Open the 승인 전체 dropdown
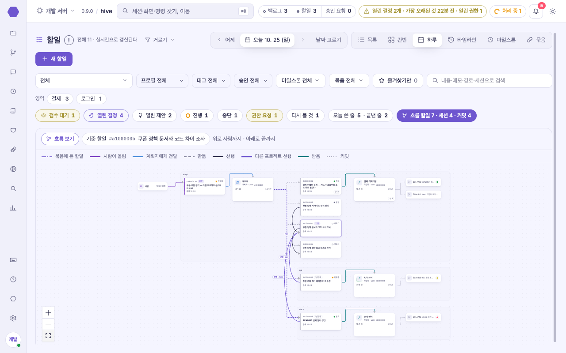The image size is (566, 353). pos(253,81)
